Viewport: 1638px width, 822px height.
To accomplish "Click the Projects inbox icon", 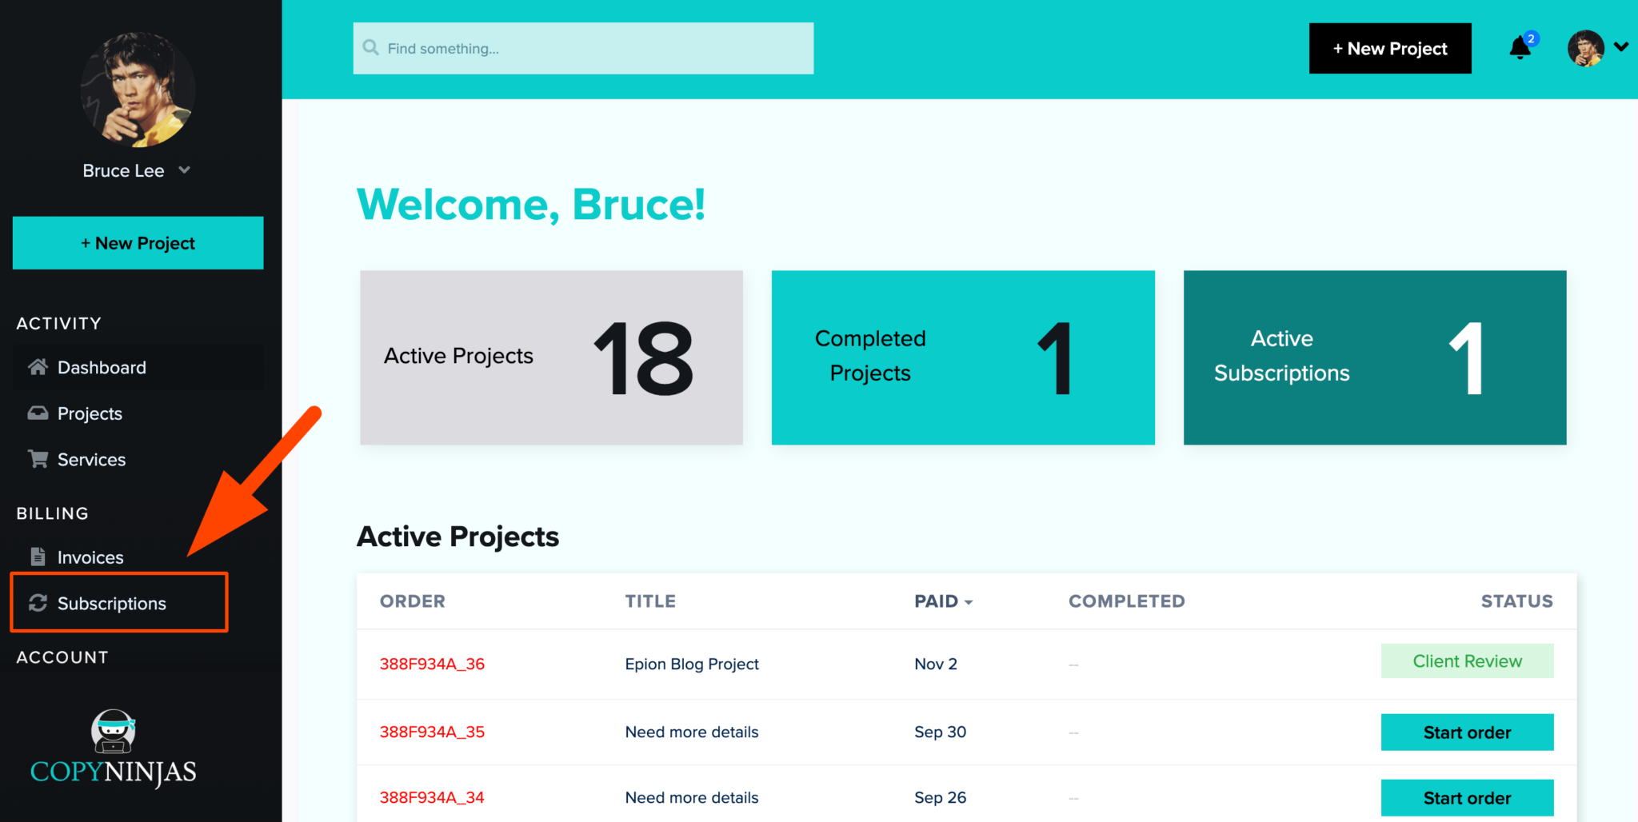I will point(38,413).
